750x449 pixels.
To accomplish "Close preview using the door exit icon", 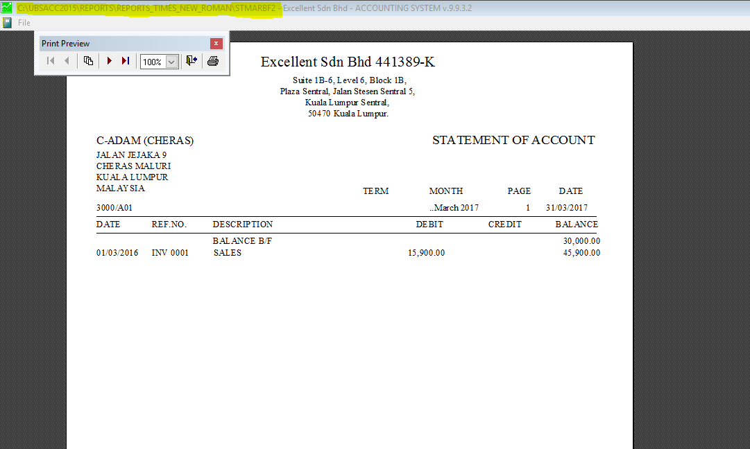I will coord(191,61).
